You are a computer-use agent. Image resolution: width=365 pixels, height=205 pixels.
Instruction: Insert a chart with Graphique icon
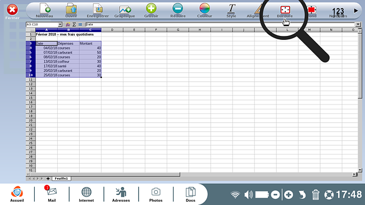(125, 10)
